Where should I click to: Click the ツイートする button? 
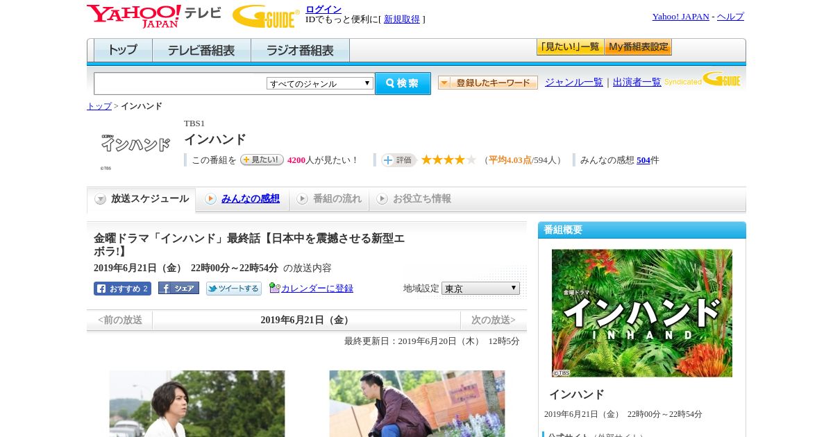coord(234,289)
